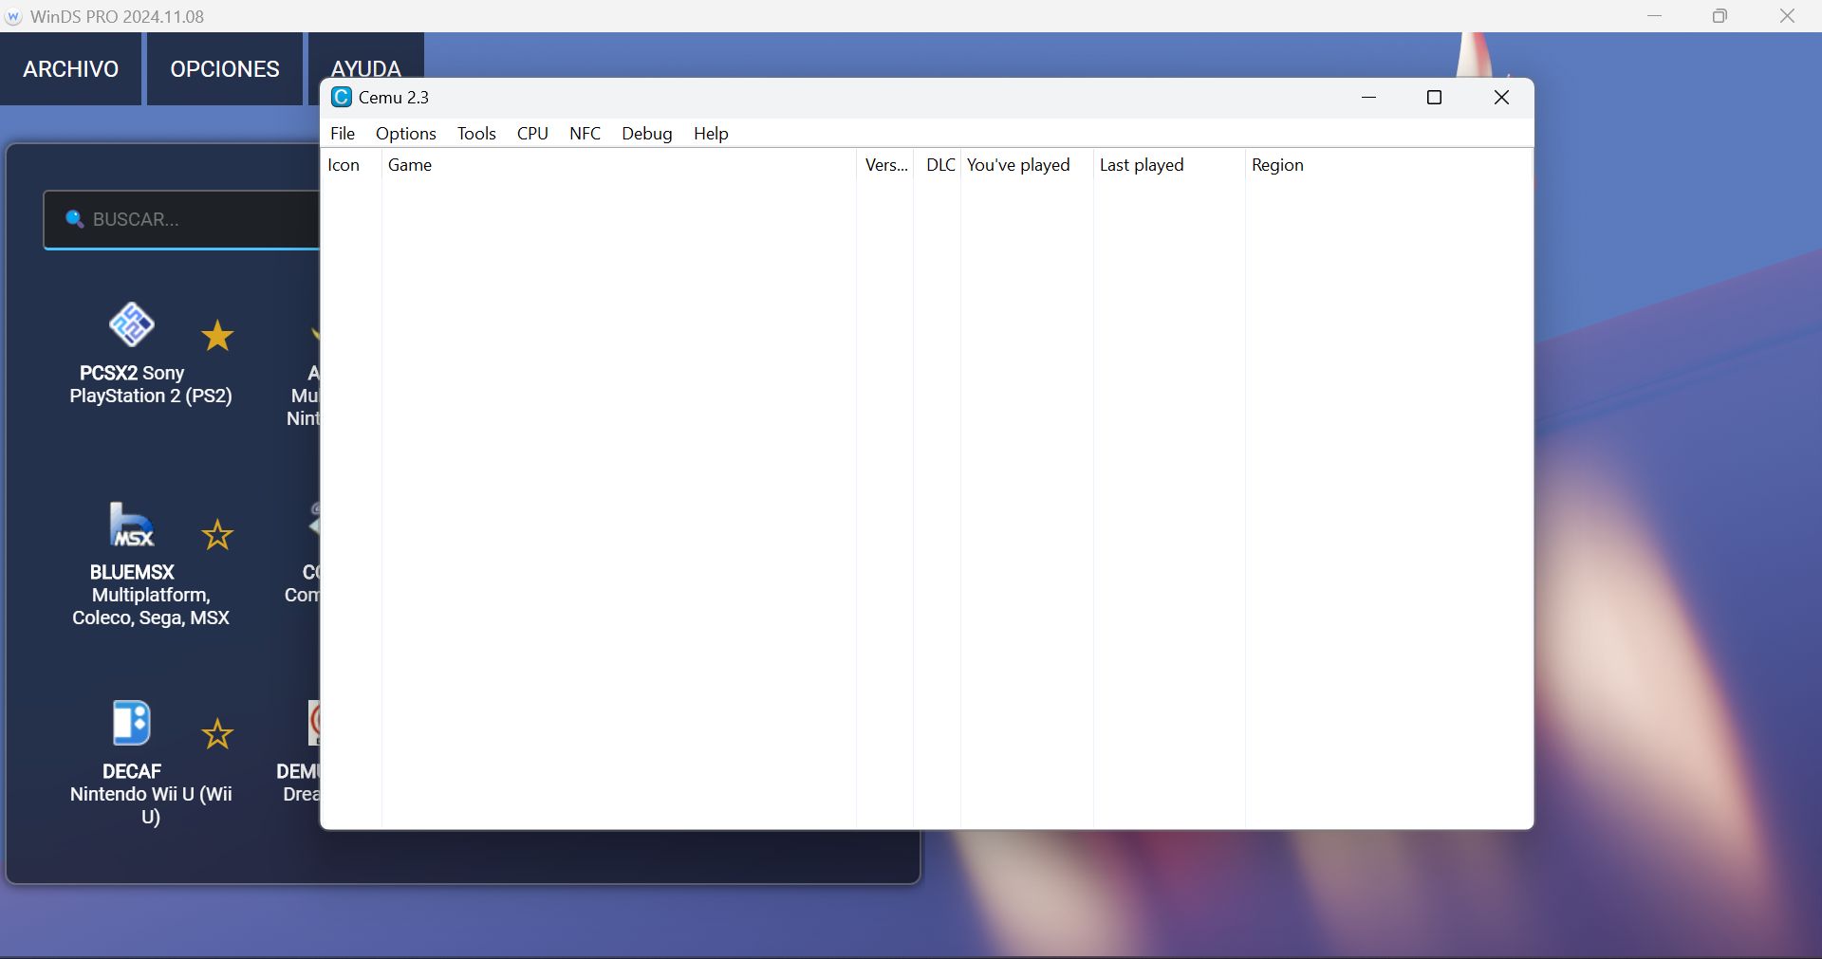
Task: Open Cemu Tools menu
Action: 476,134
